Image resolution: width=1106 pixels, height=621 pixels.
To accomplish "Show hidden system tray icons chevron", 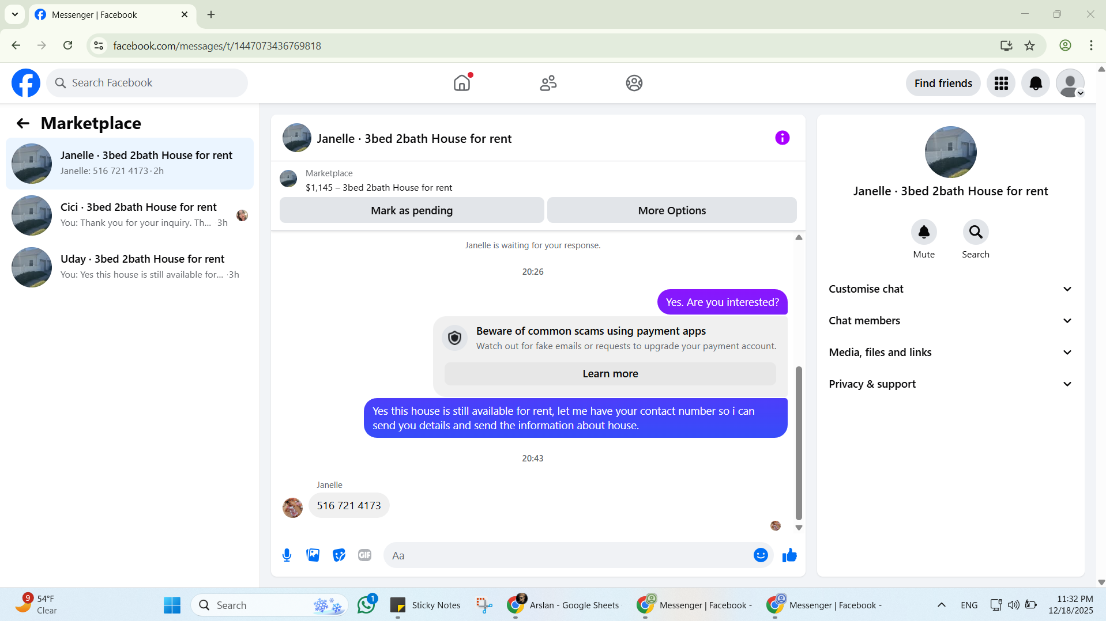I will coord(941,605).
